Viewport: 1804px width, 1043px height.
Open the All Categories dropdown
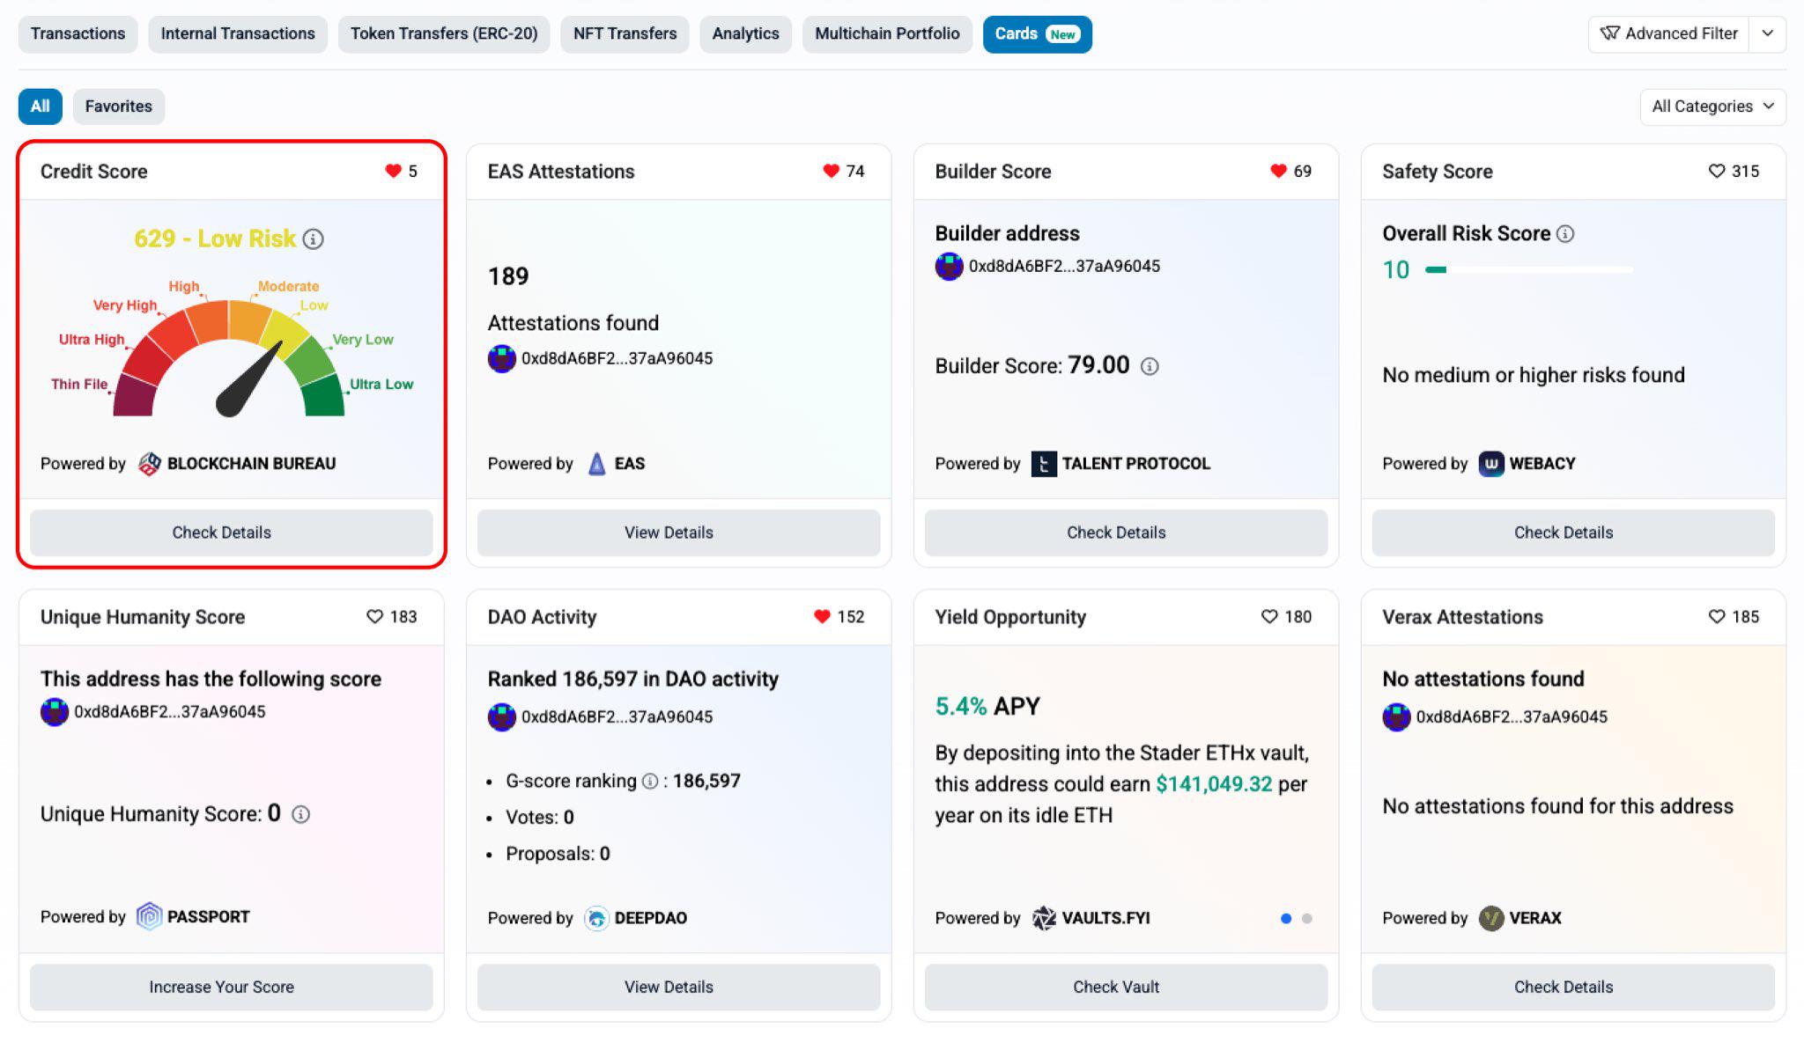[1712, 107]
